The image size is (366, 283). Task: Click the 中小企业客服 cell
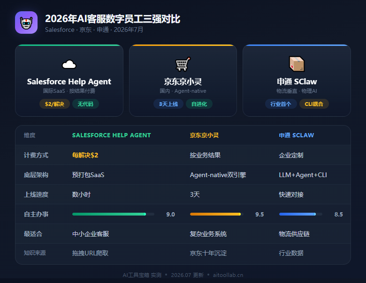pos(91,234)
